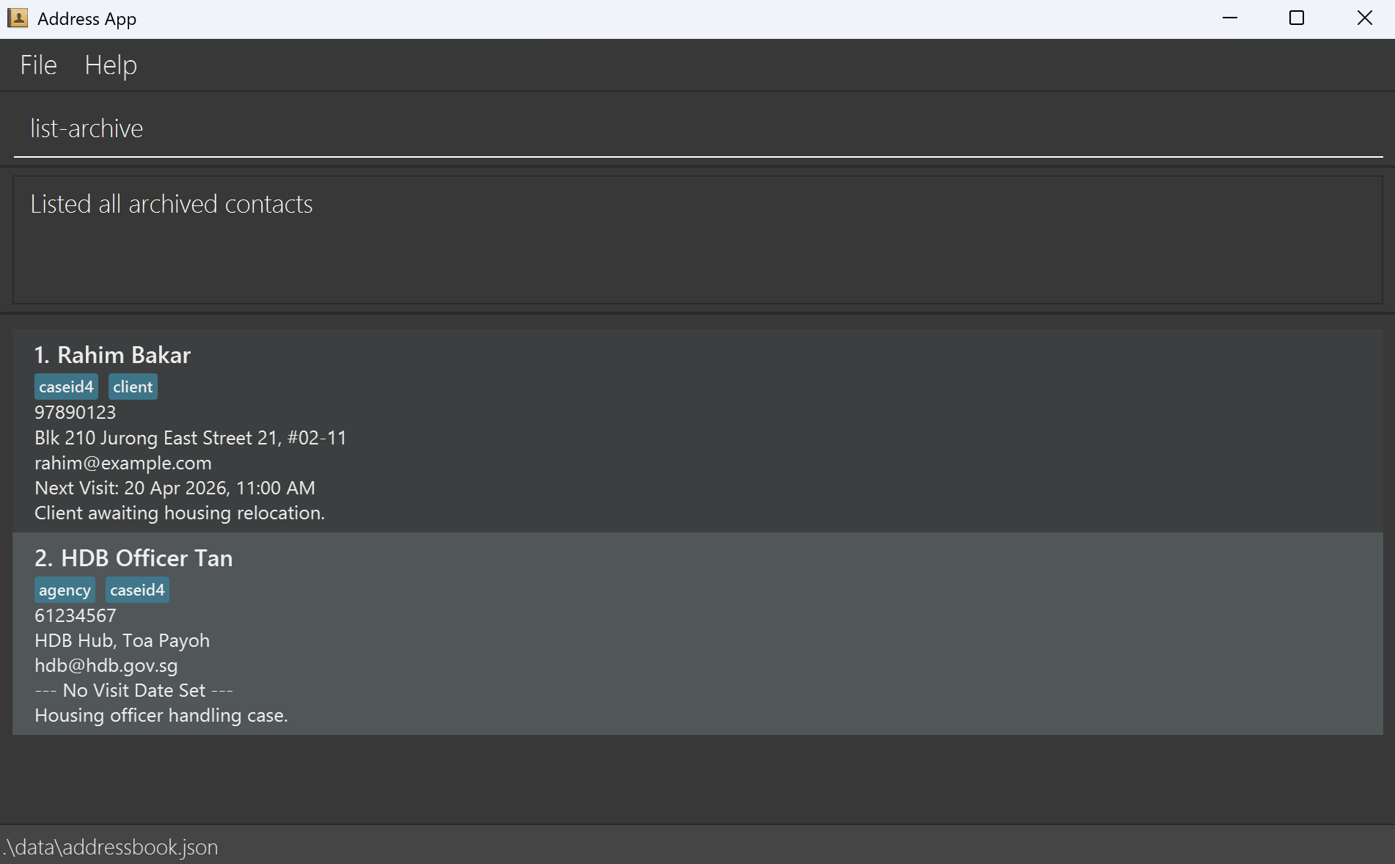Open the File menu

coord(38,65)
